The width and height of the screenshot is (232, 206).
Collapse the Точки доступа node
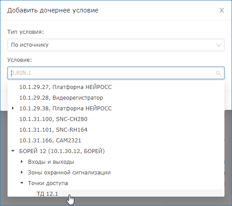click(22, 183)
